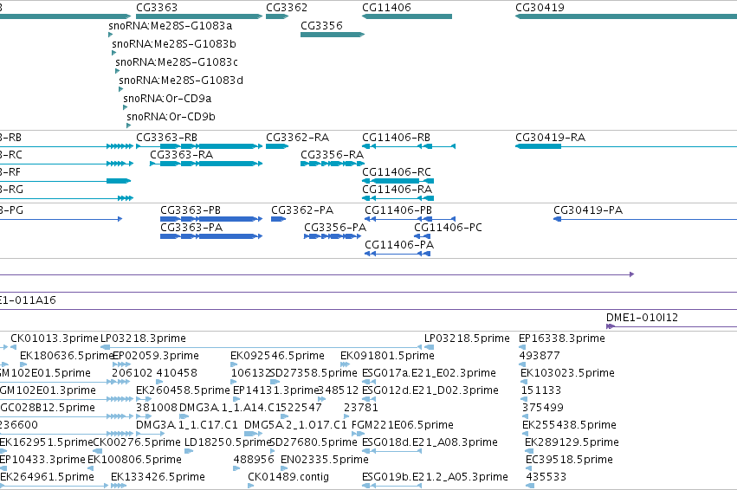The image size is (737, 490).
Task: Select transcript CG11406-RB
Action: pyautogui.click(x=409, y=146)
